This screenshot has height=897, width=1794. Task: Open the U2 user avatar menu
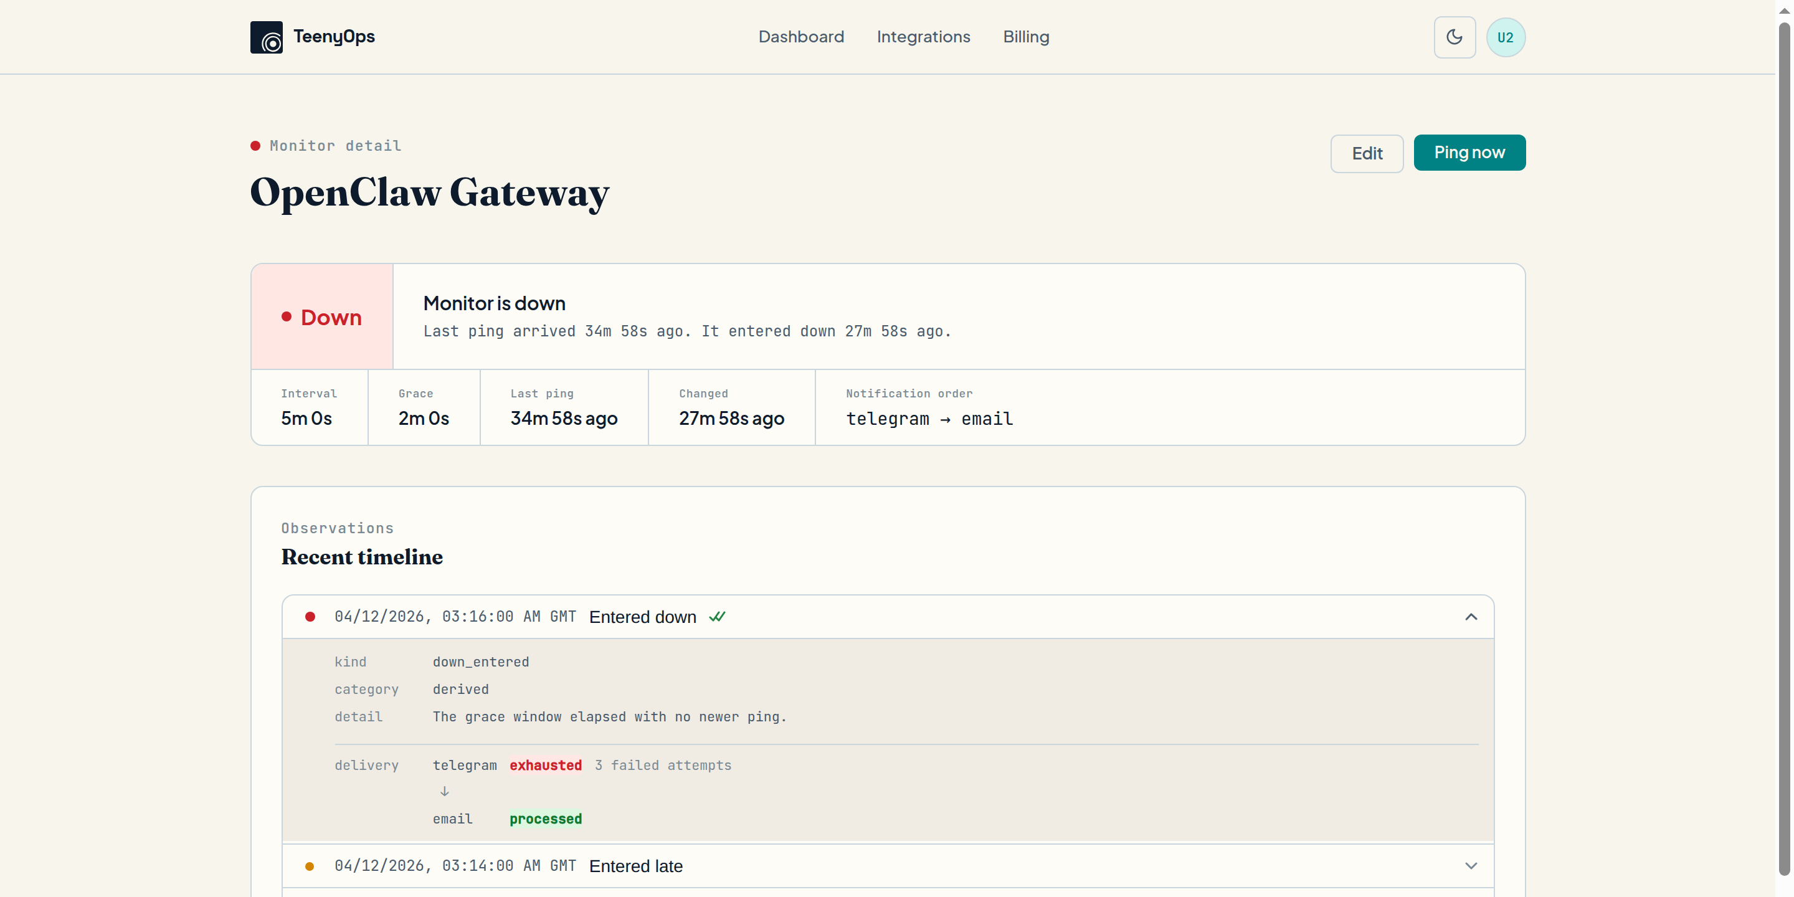pyautogui.click(x=1506, y=37)
